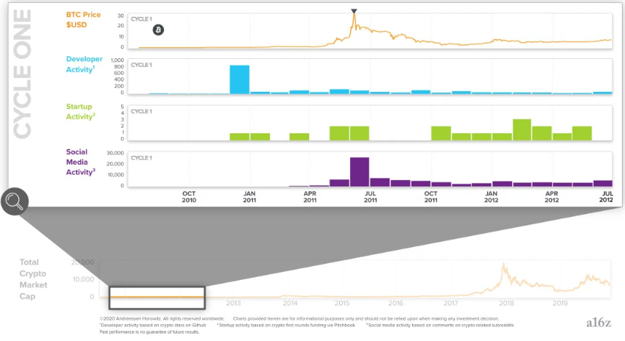The image size is (625, 341).
Task: Select the tallest green Startup Activity bar
Action: pyautogui.click(x=521, y=129)
